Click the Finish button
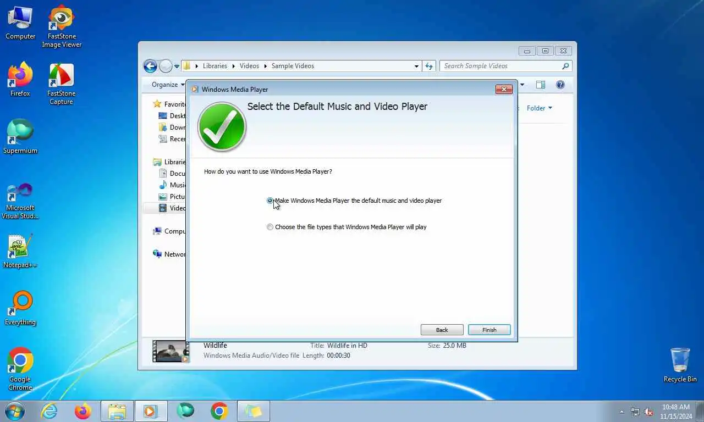Screen dimensions: 704x422 pyautogui.click(x=489, y=330)
